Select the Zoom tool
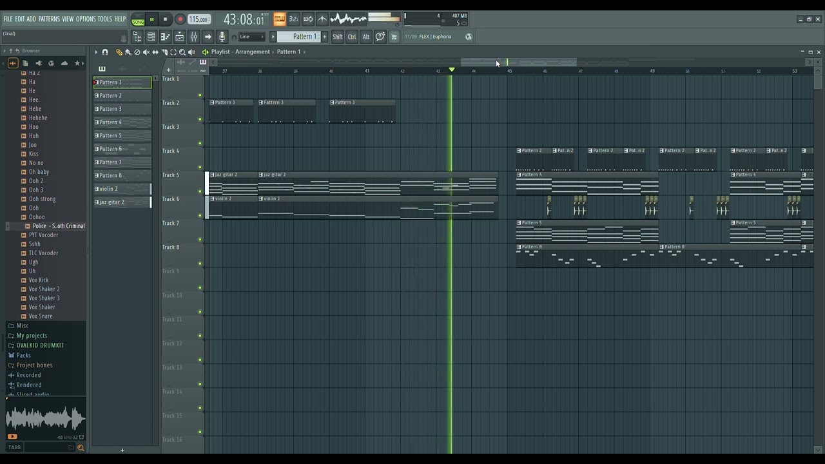The height and width of the screenshot is (464, 825). pyautogui.click(x=182, y=52)
